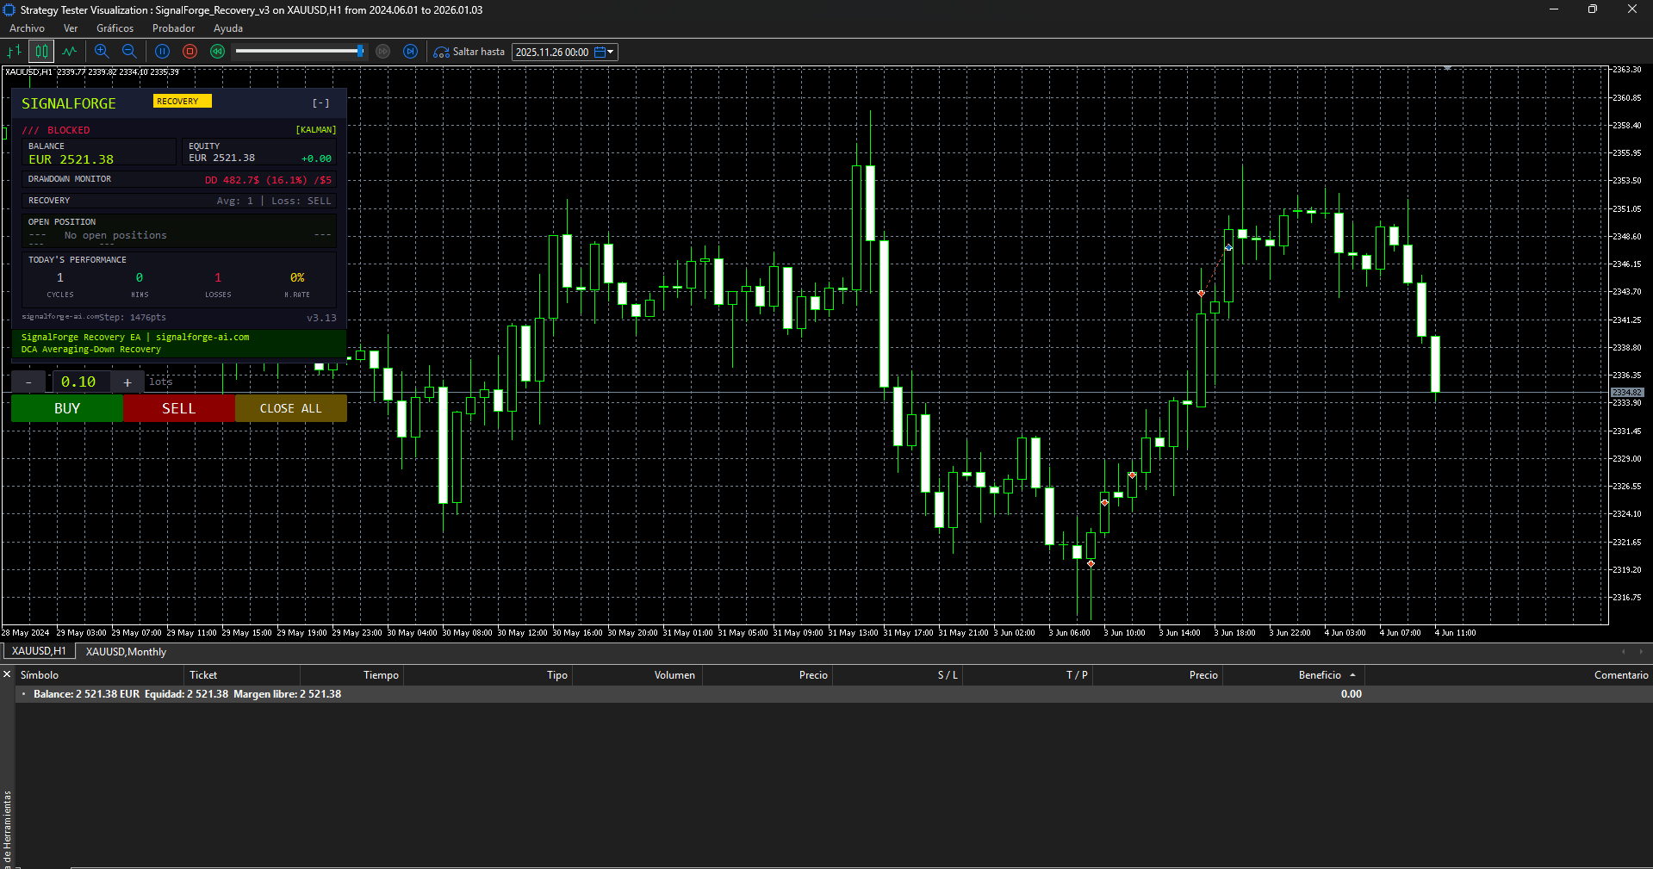Open the Ver menu
Screen dimensions: 1653x869
[x=71, y=28]
